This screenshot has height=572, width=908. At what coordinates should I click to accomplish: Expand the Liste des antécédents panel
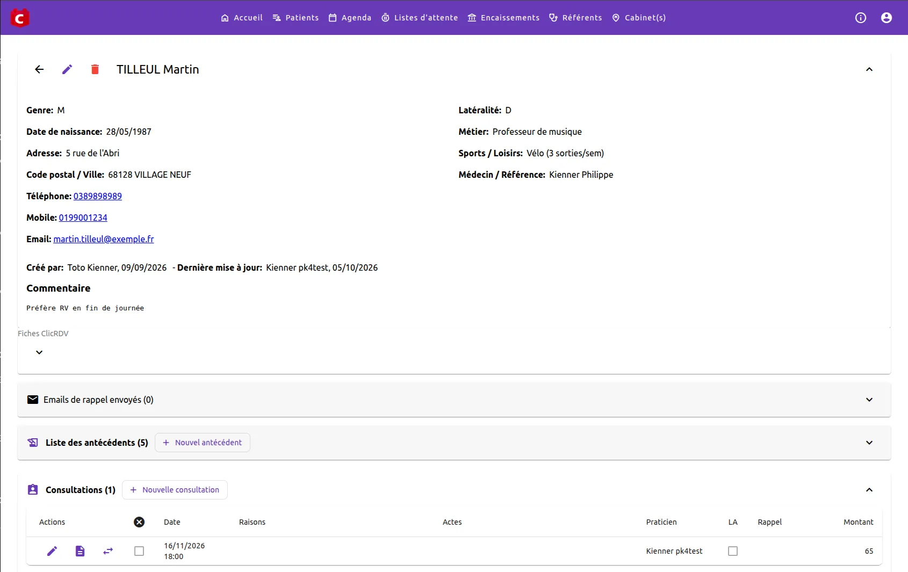tap(869, 443)
